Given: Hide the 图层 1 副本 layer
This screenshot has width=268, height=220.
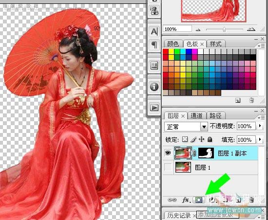Looking at the screenshot, I should pyautogui.click(x=168, y=153).
